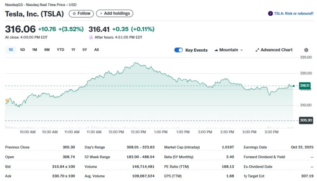Click the Tesla, Inc. (TSLA) heading
The height and width of the screenshot is (181, 317).
[34, 14]
